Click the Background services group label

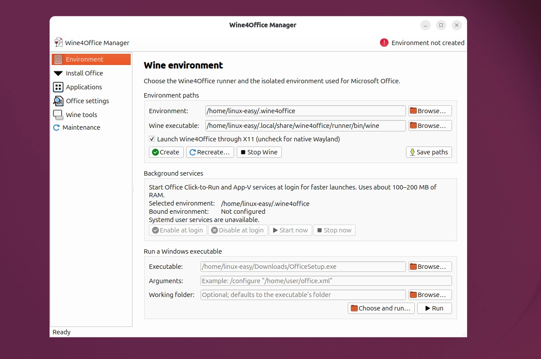pyautogui.click(x=173, y=173)
